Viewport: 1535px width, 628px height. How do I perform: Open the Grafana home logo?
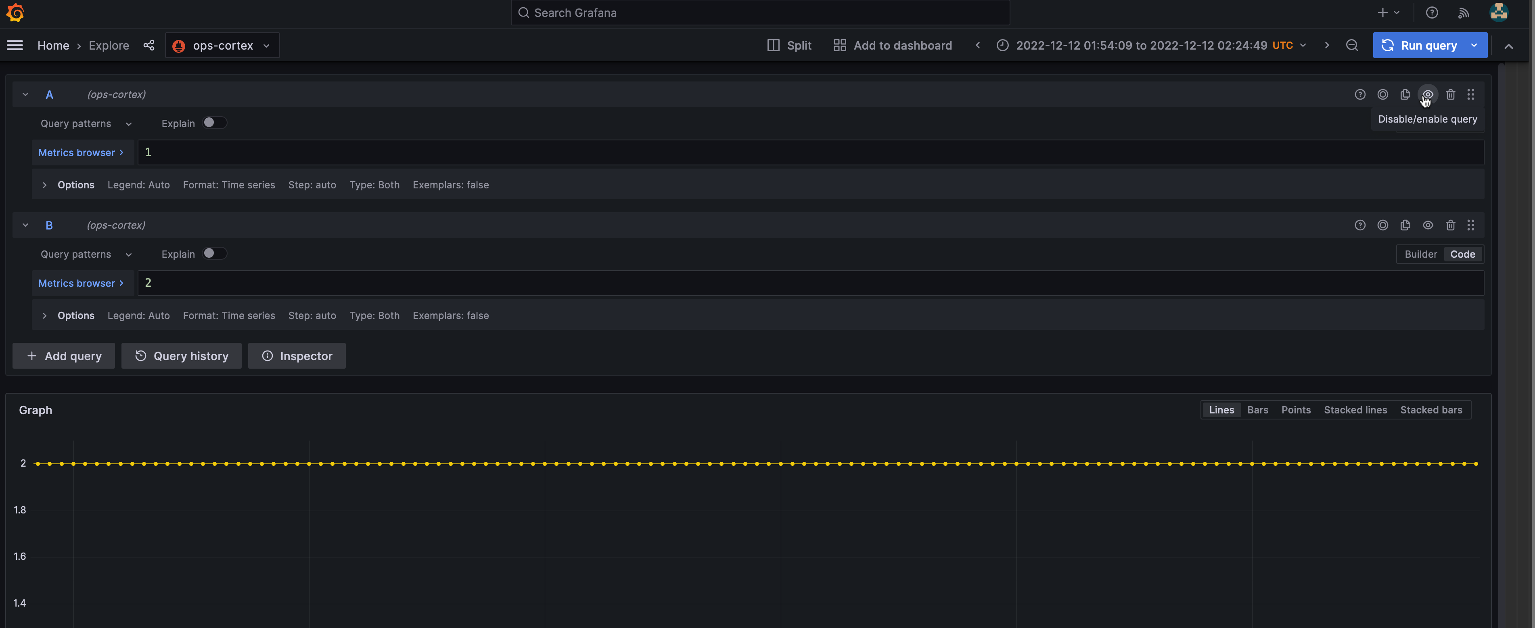click(x=15, y=13)
